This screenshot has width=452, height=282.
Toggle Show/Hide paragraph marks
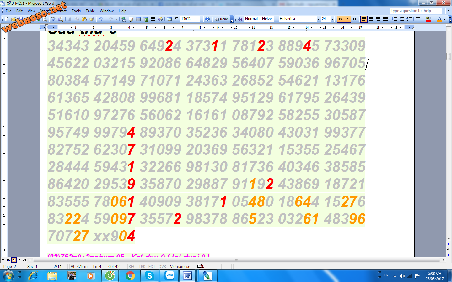pos(176,19)
